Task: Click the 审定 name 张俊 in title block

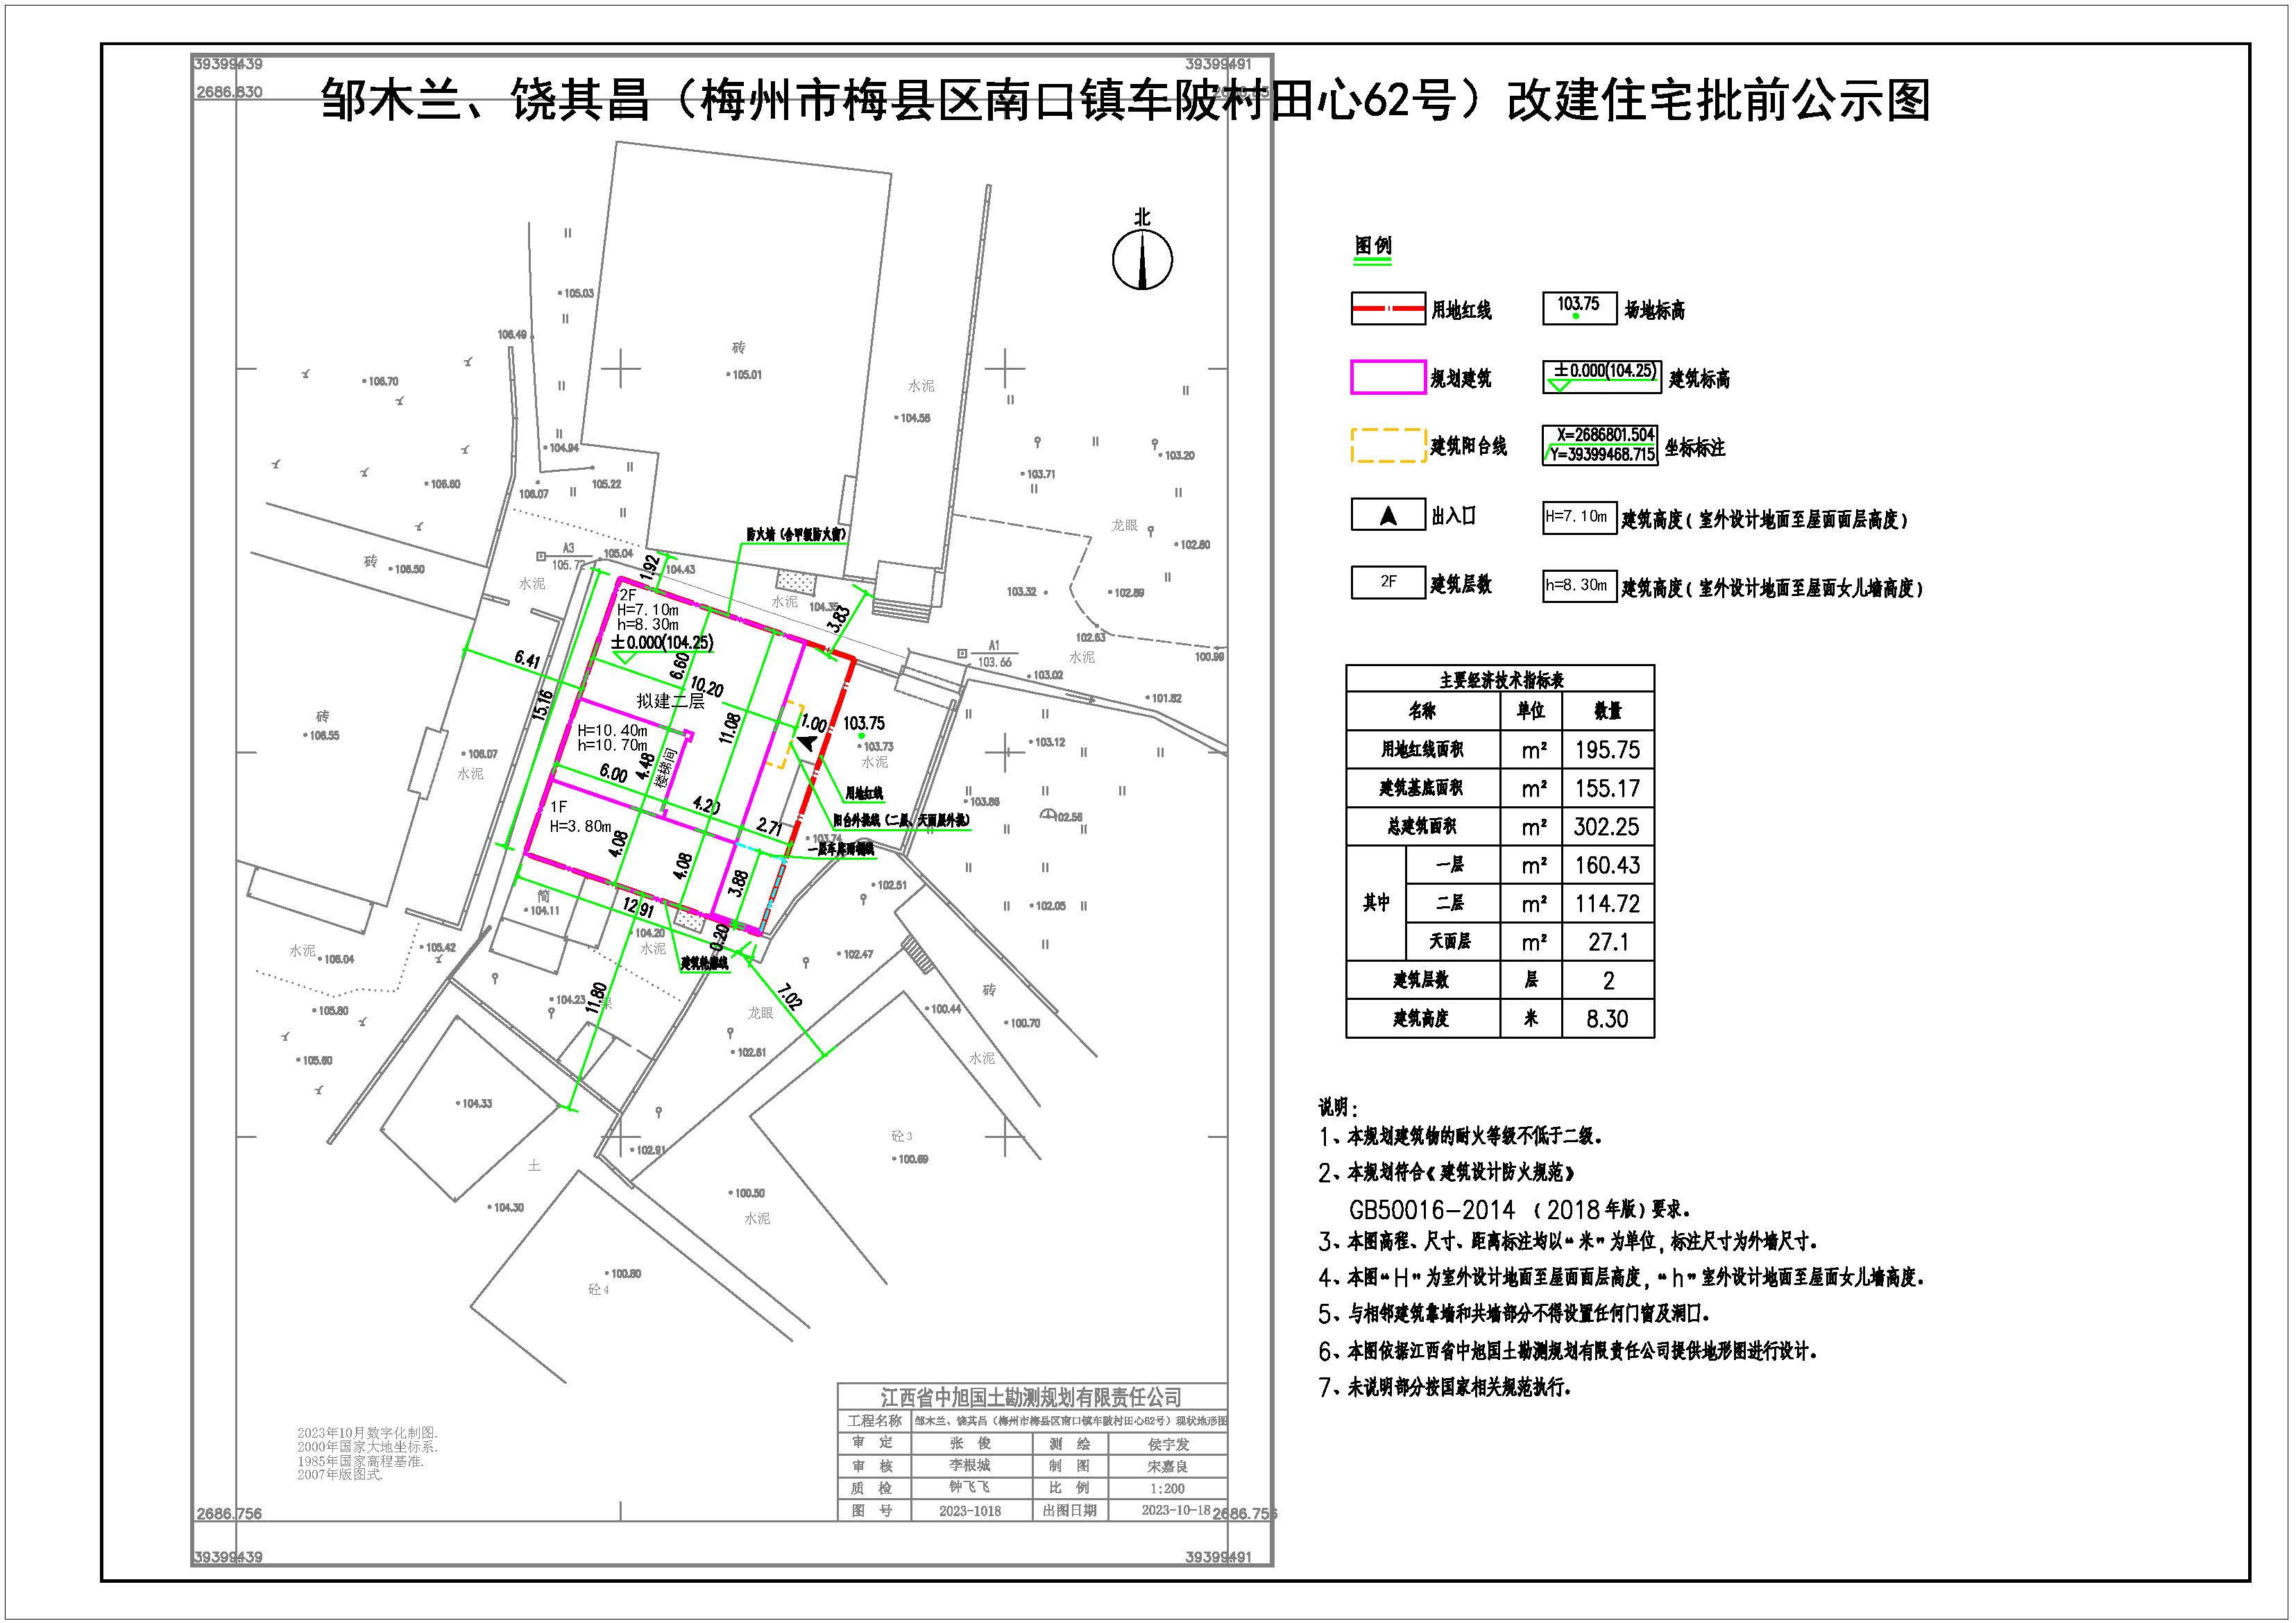Action: pyautogui.click(x=970, y=1444)
